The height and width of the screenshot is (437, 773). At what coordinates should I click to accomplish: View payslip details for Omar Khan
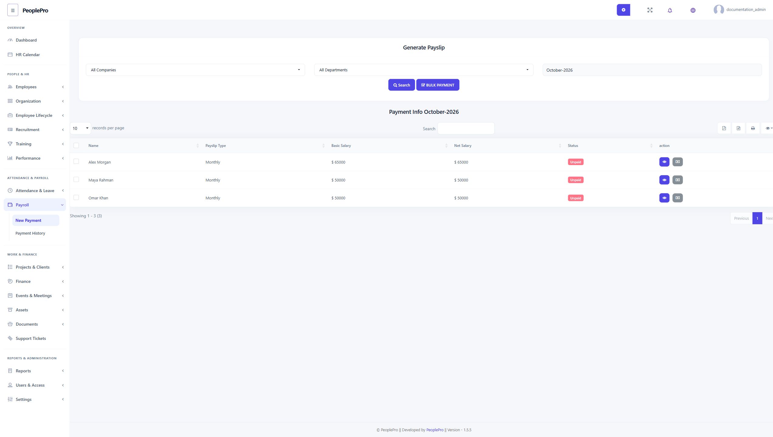tap(664, 198)
